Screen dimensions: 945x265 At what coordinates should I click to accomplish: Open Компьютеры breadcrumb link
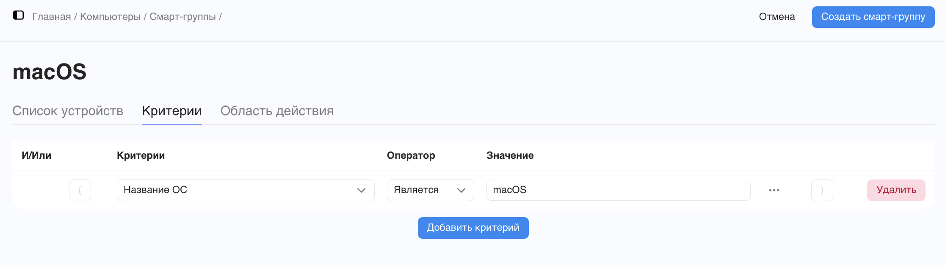tap(110, 17)
